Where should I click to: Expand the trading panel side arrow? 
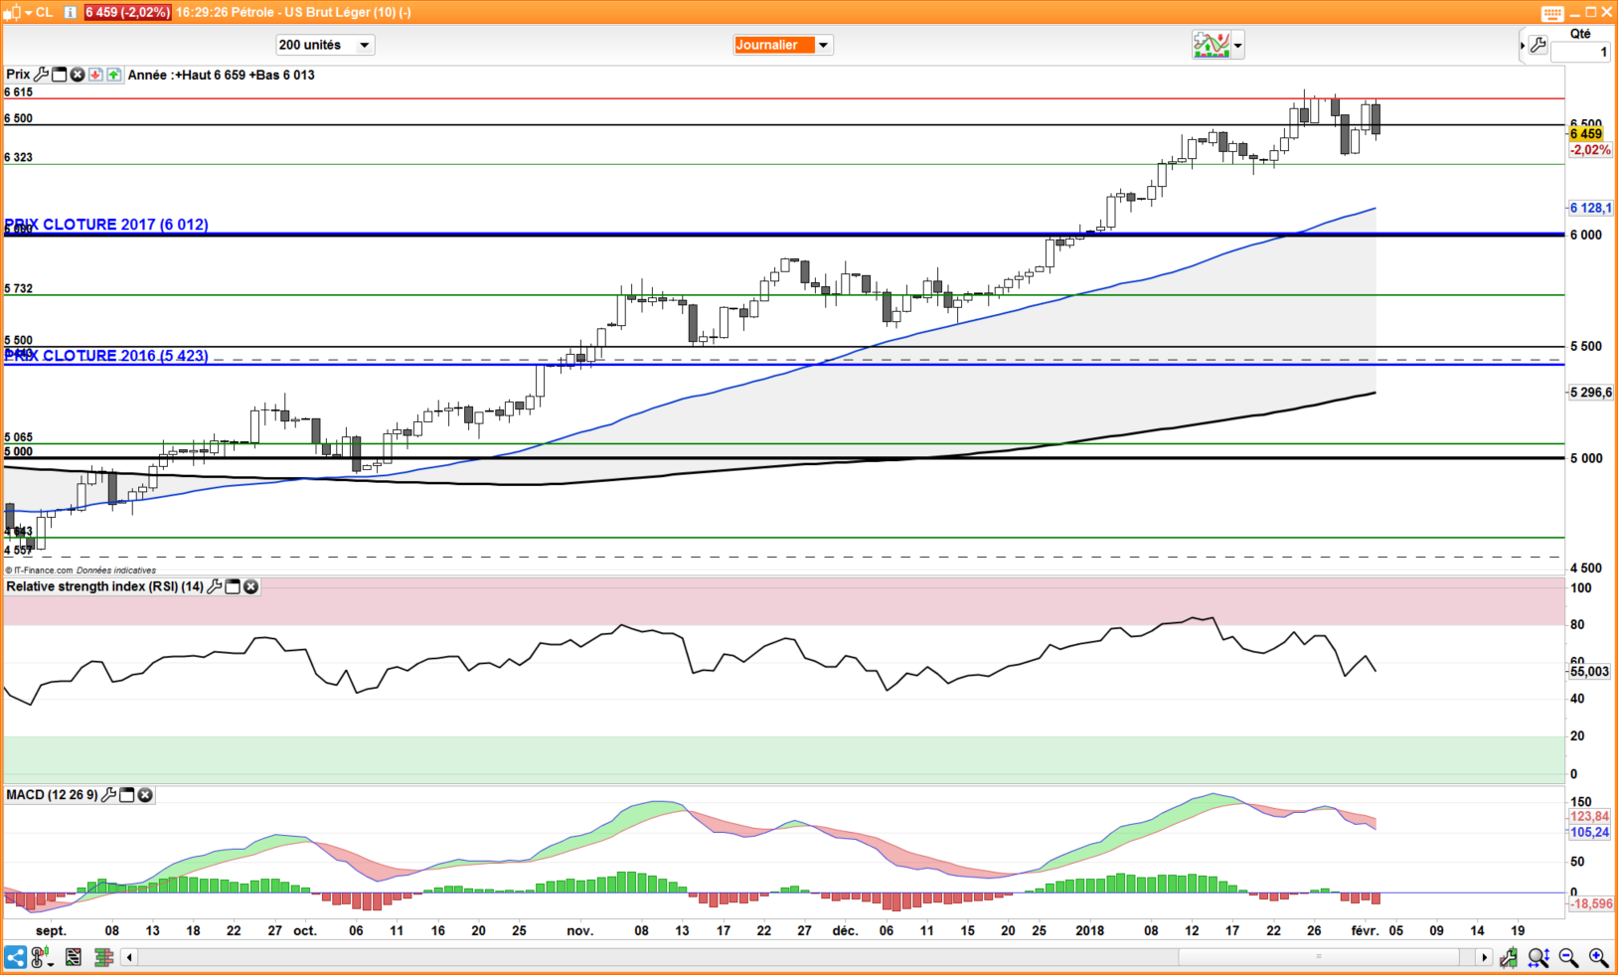coord(1523,45)
